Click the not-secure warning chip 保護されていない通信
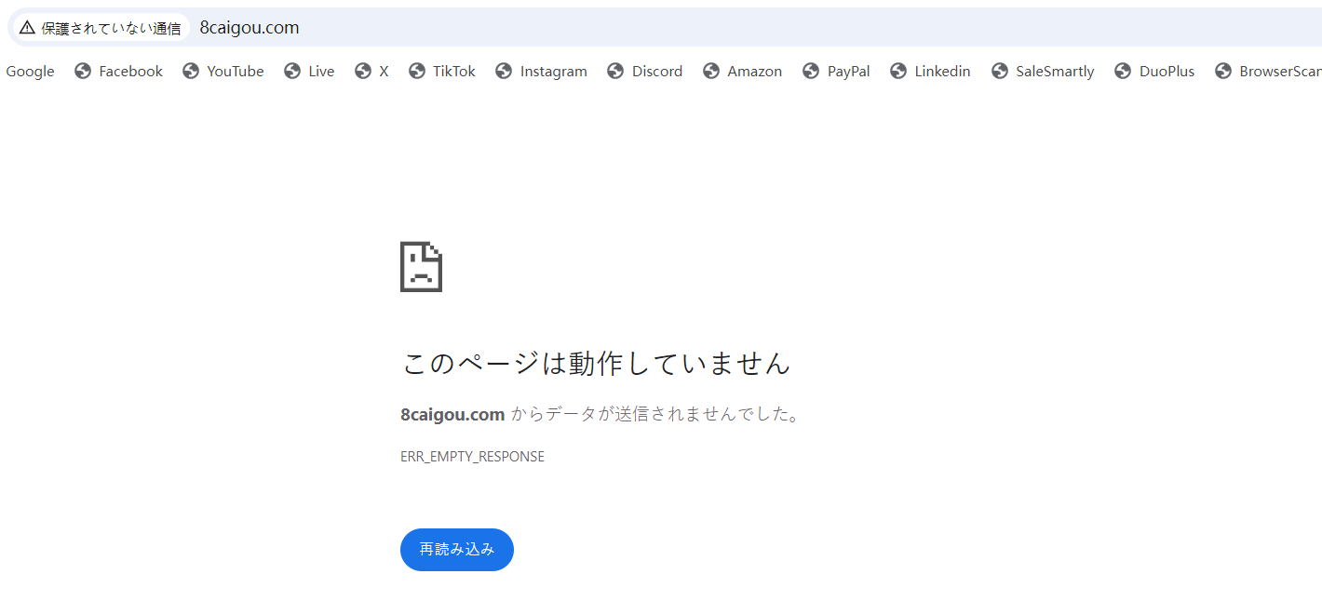This screenshot has height=614, width=1322. click(100, 28)
